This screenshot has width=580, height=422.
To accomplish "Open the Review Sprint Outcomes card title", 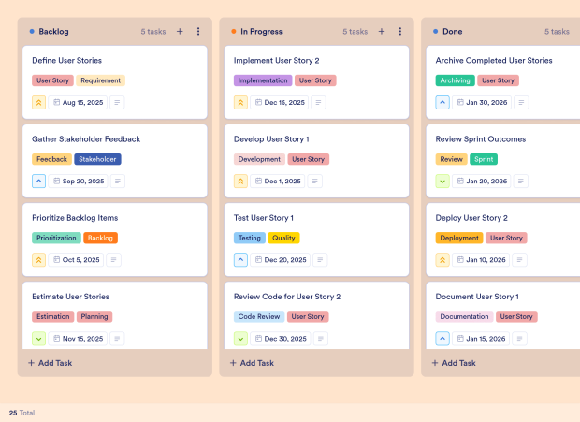I will [481, 139].
